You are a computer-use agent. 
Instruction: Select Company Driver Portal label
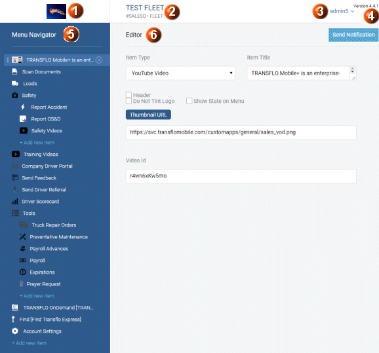tap(47, 166)
